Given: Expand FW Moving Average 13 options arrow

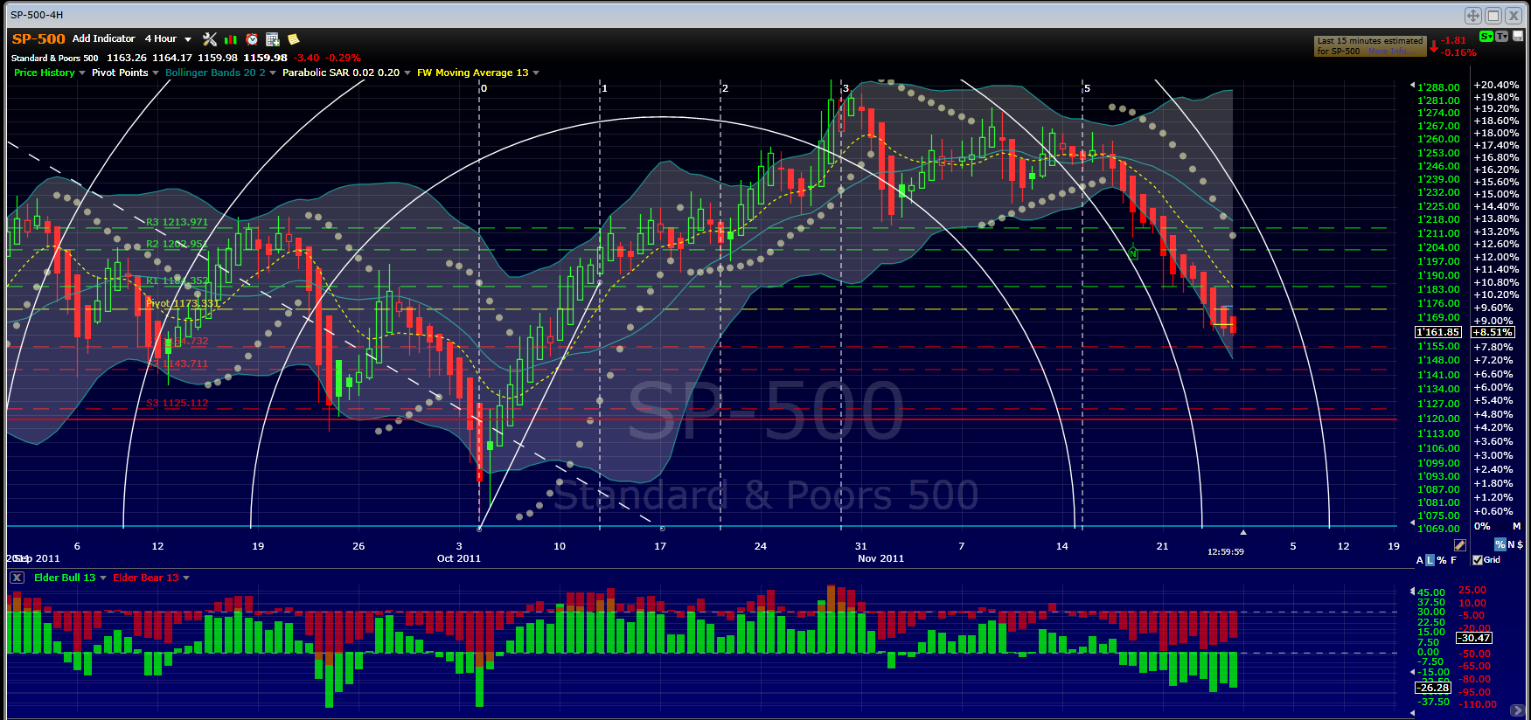Looking at the screenshot, I should point(536,73).
